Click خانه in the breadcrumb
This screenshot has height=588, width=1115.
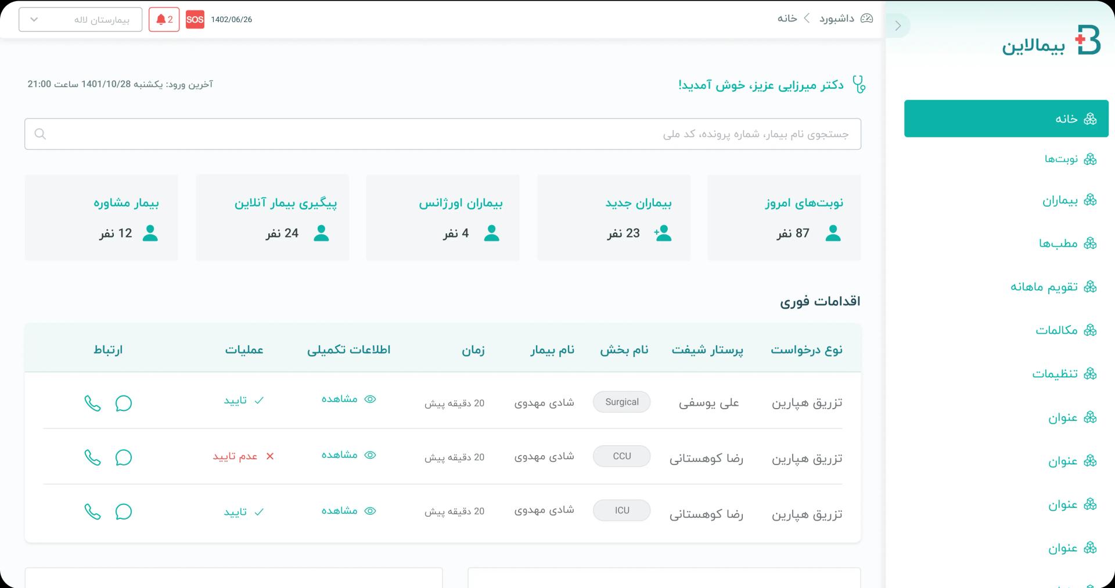click(x=787, y=19)
